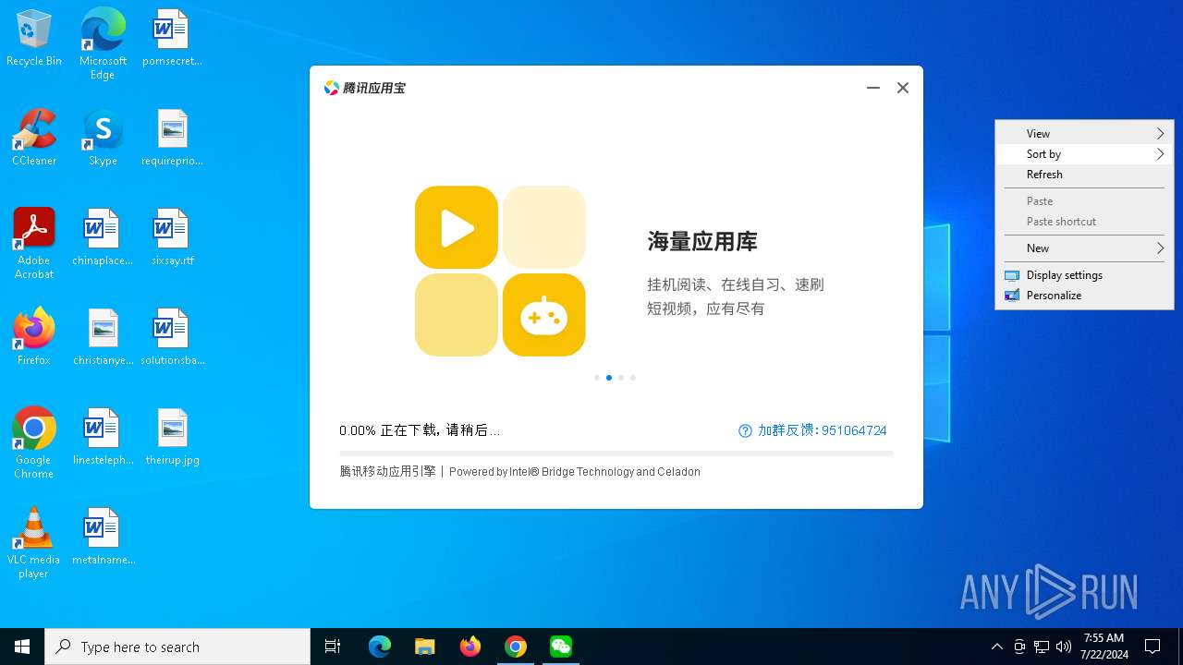This screenshot has height=665, width=1183.
Task: Click the Powered by Intel Bridge text
Action: 575,472
